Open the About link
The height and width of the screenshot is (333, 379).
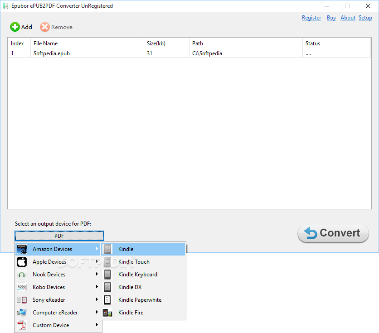coord(348,18)
